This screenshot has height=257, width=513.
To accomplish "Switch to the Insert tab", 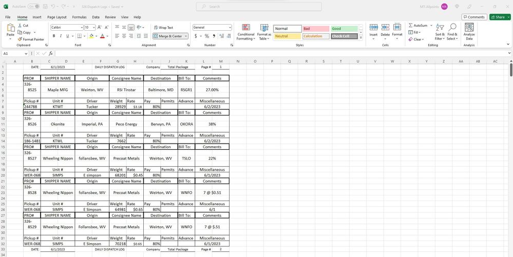I will click(x=37, y=17).
